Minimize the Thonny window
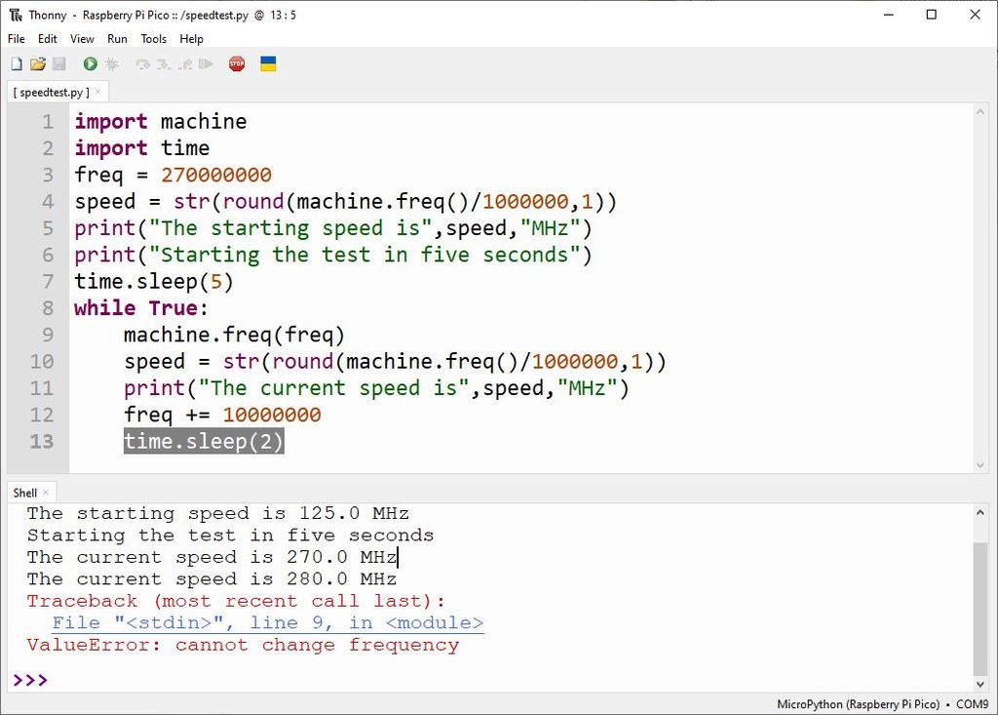 tap(889, 15)
